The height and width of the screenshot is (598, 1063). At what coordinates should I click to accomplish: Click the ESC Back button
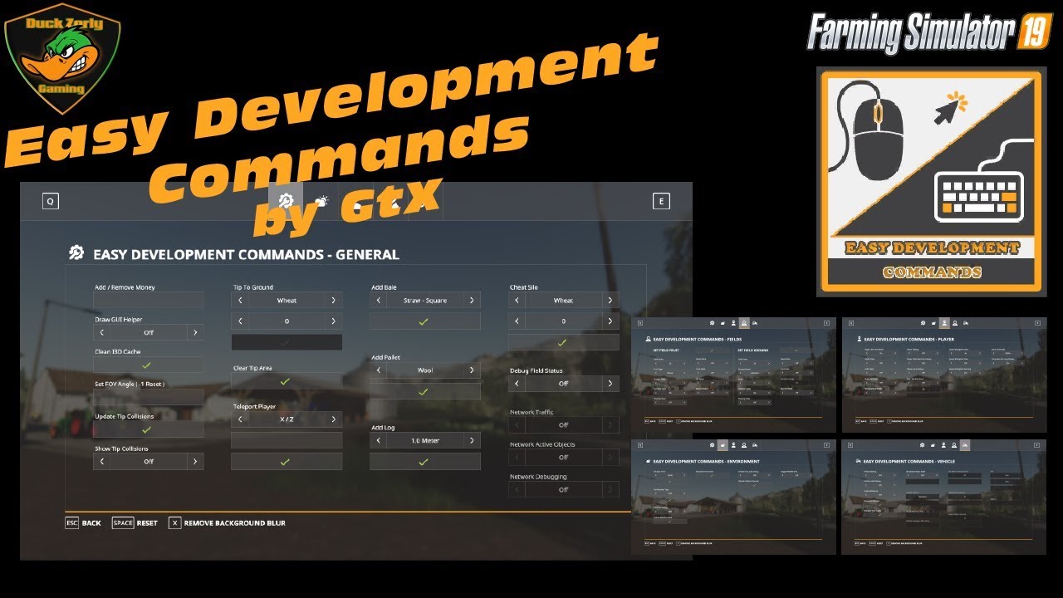(83, 523)
